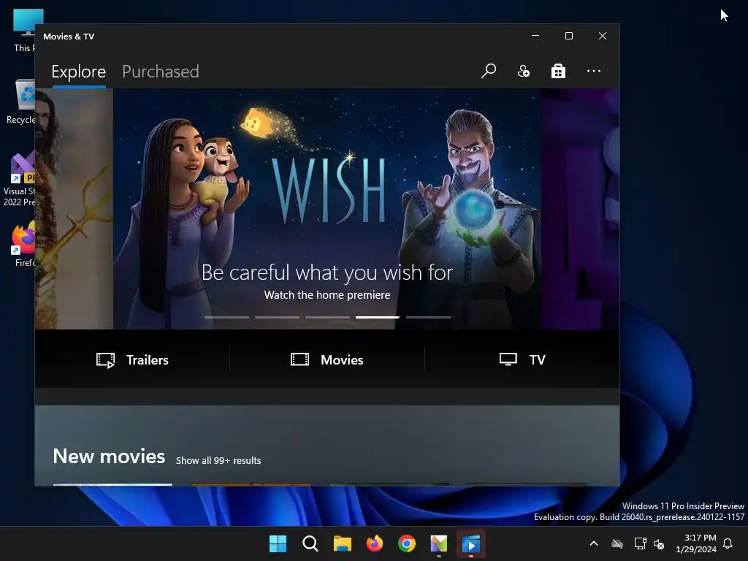
Task: Minimize the Movies & TV window
Action: pos(535,36)
